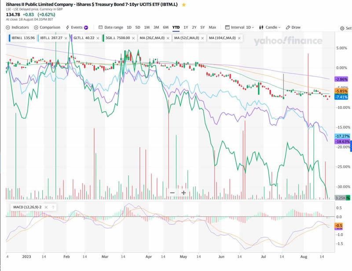Click the iShares Treasury Bond ETF title
The image size is (352, 271).
(x=92, y=4)
